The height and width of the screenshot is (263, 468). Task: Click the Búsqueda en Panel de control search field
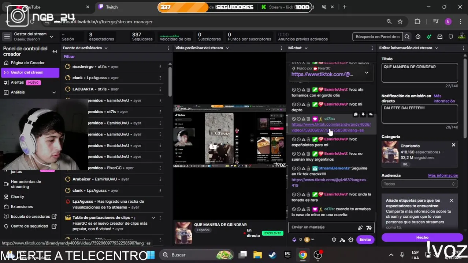(x=378, y=37)
